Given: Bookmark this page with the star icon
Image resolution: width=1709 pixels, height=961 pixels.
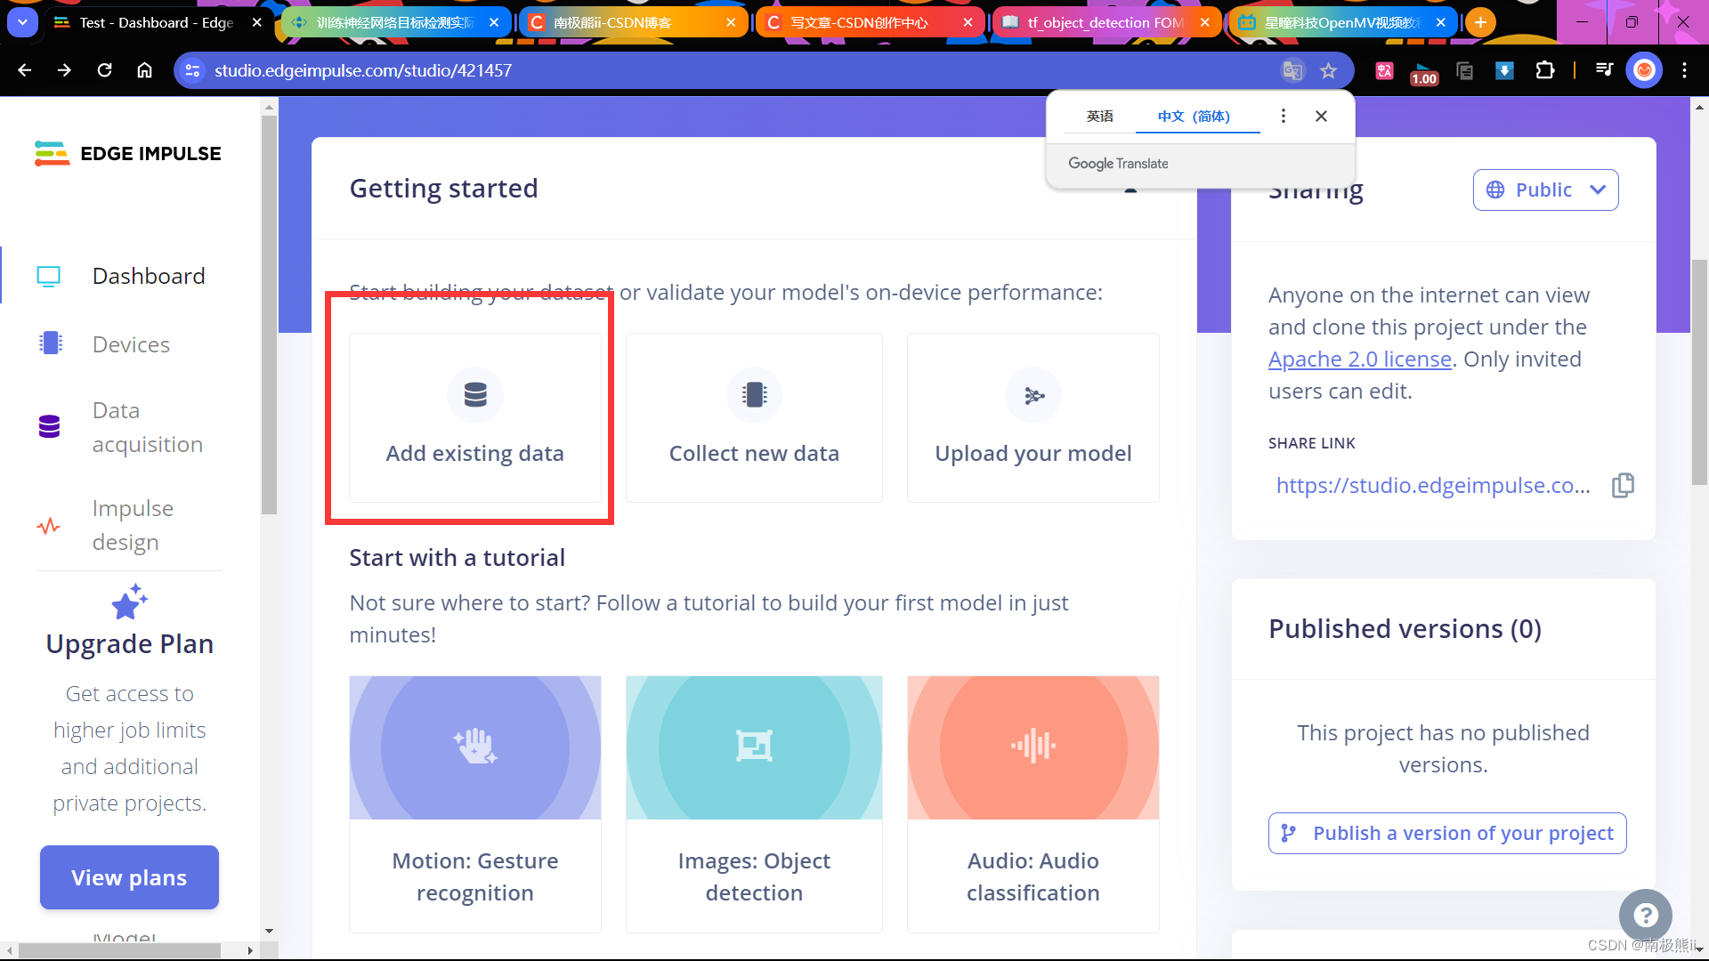Looking at the screenshot, I should pyautogui.click(x=1328, y=70).
